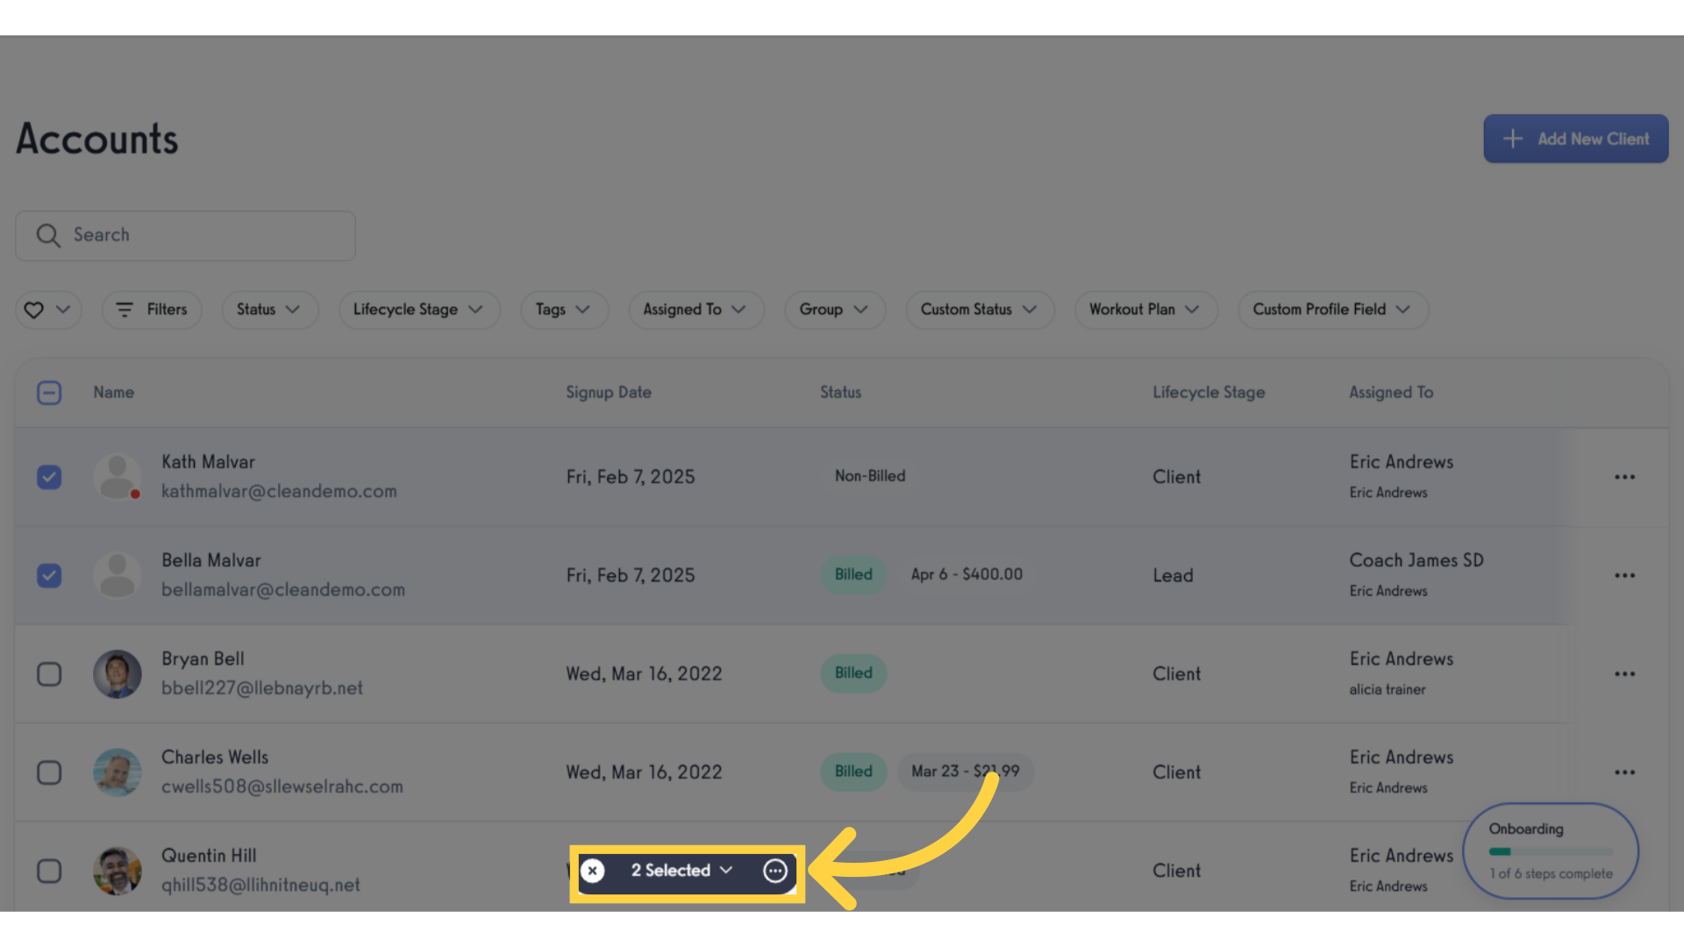The image size is (1684, 947).
Task: Open favorites heart filter
Action: pyautogui.click(x=48, y=310)
